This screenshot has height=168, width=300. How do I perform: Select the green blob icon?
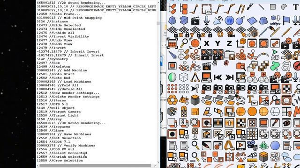tap(275, 66)
